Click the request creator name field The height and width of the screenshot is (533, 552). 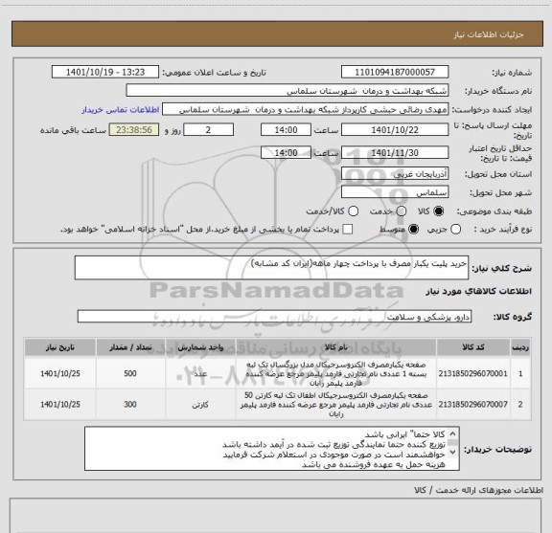point(305,110)
